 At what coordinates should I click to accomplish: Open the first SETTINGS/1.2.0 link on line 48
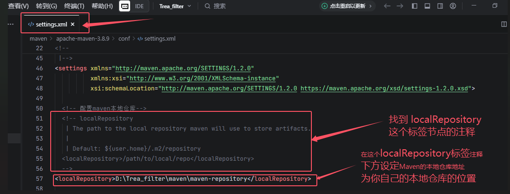coord(229,89)
